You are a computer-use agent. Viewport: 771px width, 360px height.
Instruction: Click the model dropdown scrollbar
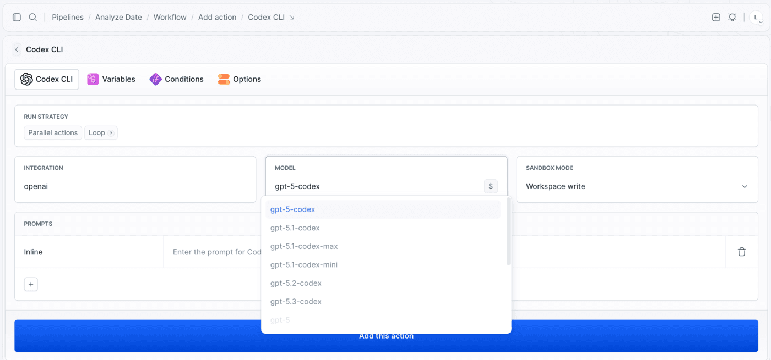click(x=508, y=232)
